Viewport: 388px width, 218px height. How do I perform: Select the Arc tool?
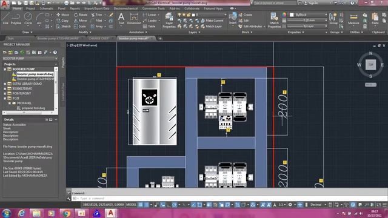pos(39,19)
